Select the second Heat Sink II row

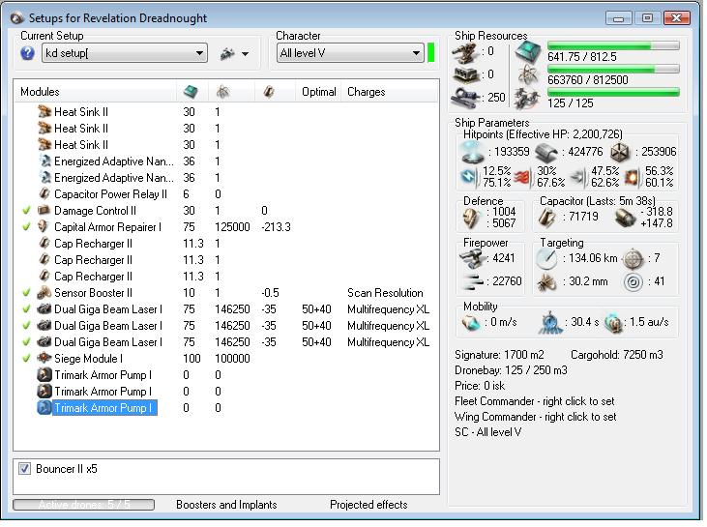click(226, 129)
